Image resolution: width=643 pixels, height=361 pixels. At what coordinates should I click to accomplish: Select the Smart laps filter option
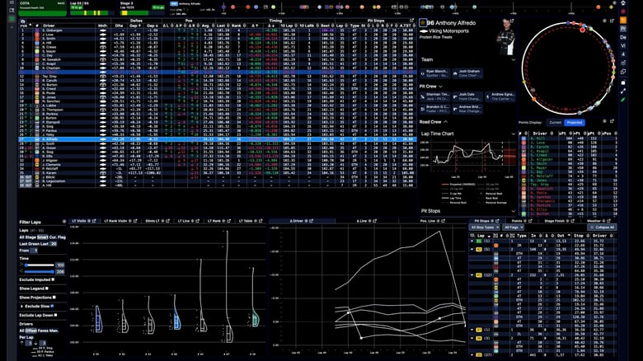tap(43, 237)
